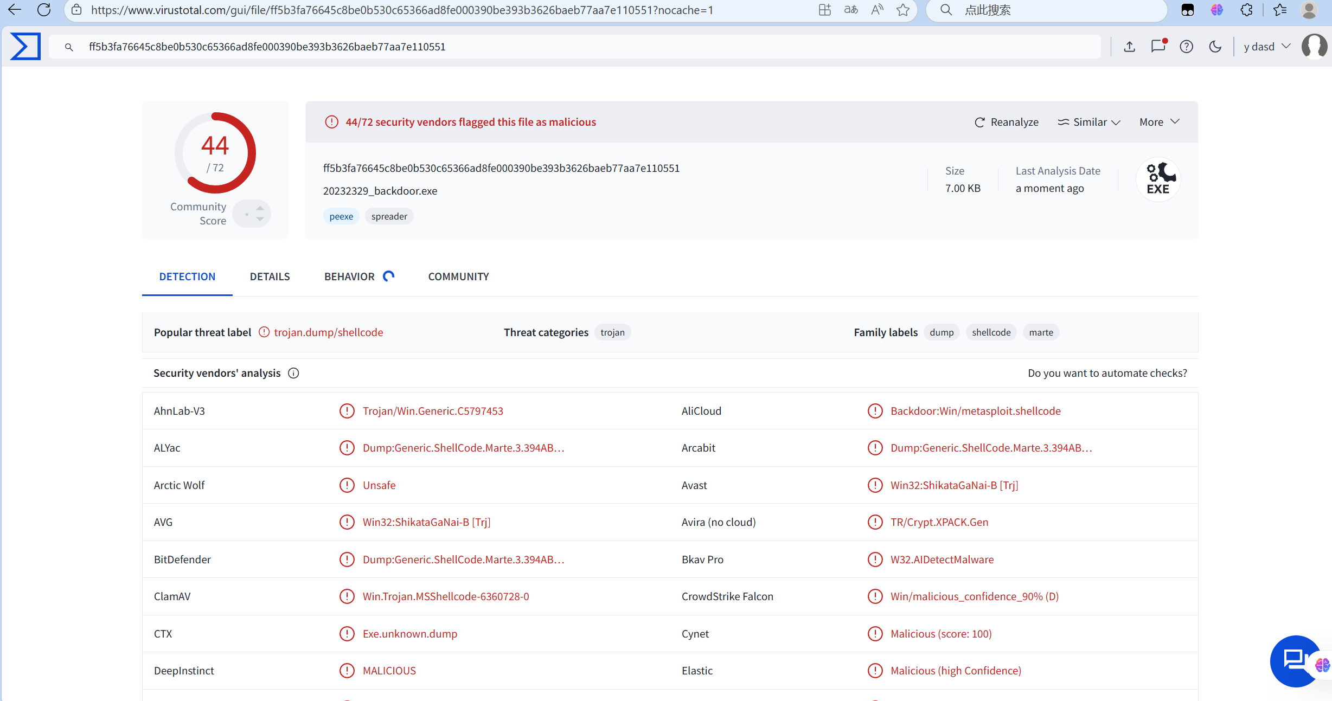Click the upload file icon
The height and width of the screenshot is (701, 1332).
click(x=1129, y=47)
